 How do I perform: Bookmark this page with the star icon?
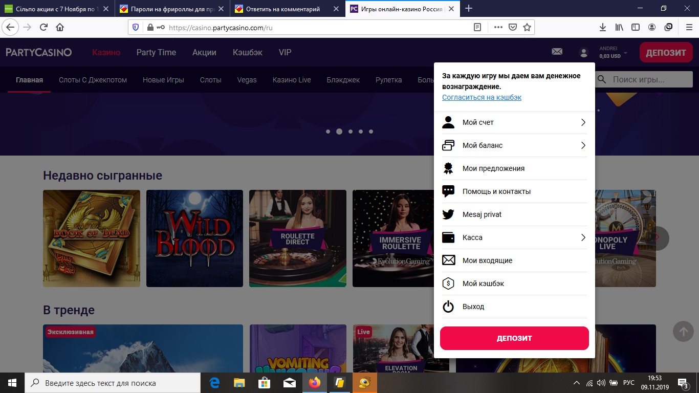click(527, 28)
